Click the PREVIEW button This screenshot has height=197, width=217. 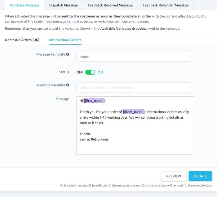(174, 176)
